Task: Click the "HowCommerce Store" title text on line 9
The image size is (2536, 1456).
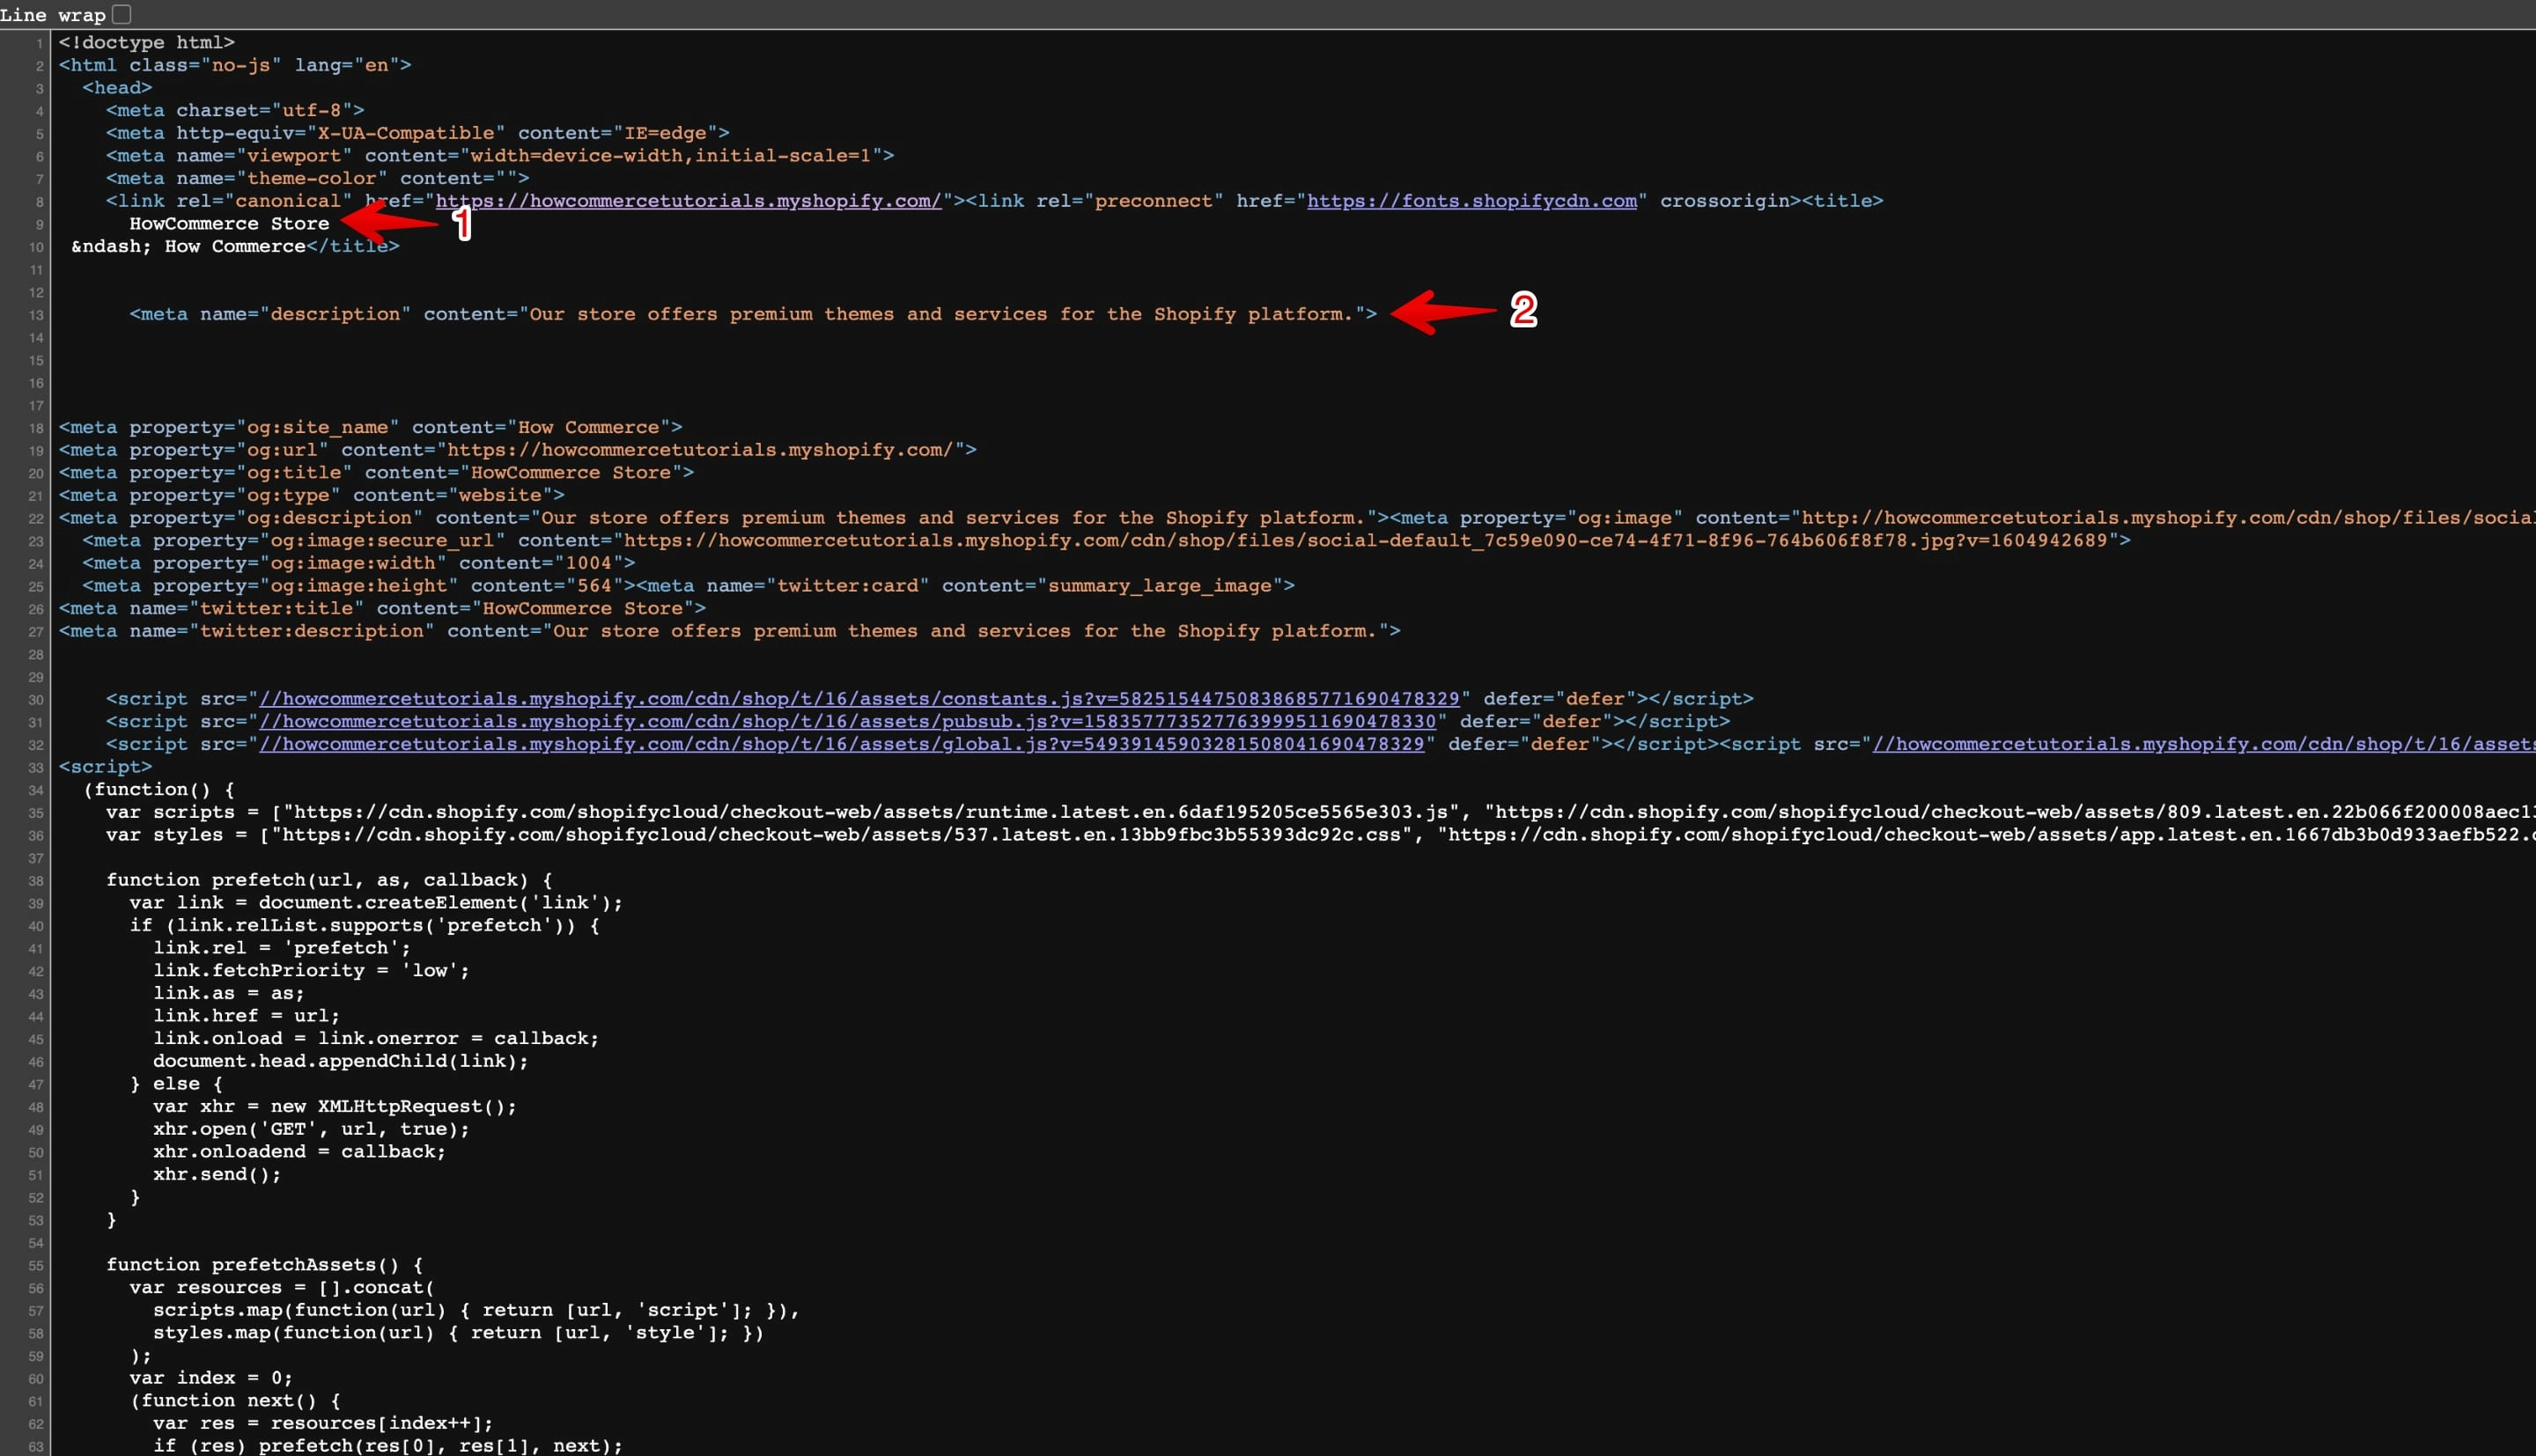Action: 229,224
